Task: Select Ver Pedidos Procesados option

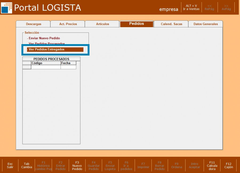Action: [x=47, y=44]
